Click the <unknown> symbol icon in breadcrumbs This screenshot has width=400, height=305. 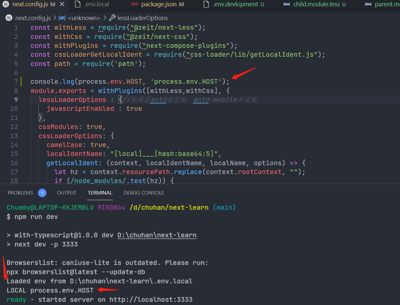tap(62, 18)
